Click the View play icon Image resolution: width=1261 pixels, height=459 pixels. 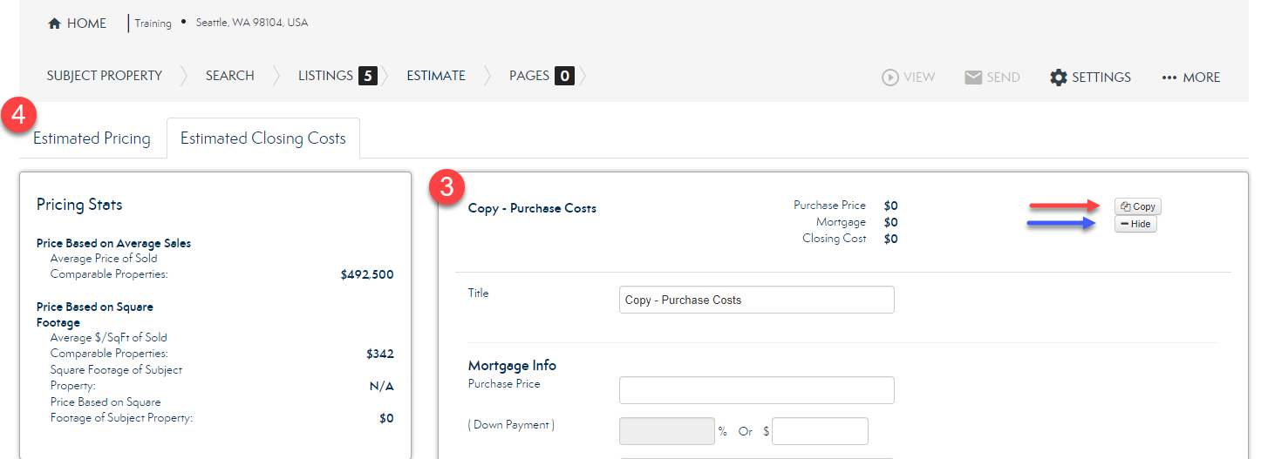click(890, 78)
